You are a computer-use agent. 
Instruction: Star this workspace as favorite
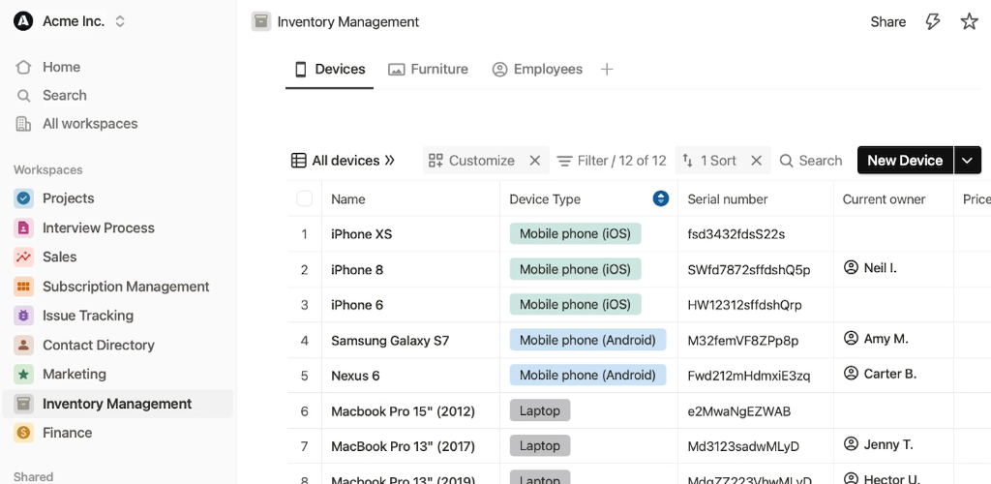pos(969,21)
